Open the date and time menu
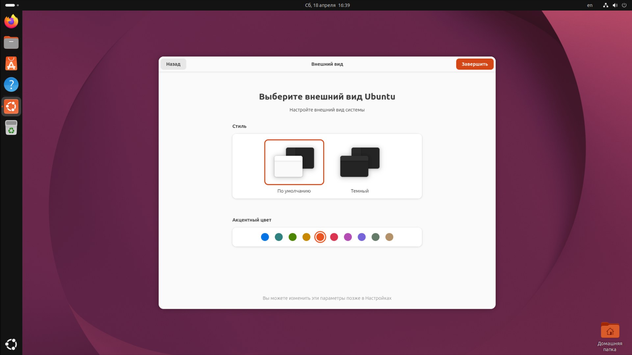This screenshot has width=632, height=355. (x=327, y=5)
